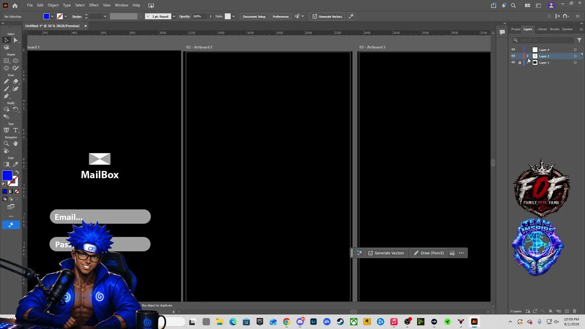
Task: Hide Layer 2 using its eye icon
Action: tap(513, 56)
